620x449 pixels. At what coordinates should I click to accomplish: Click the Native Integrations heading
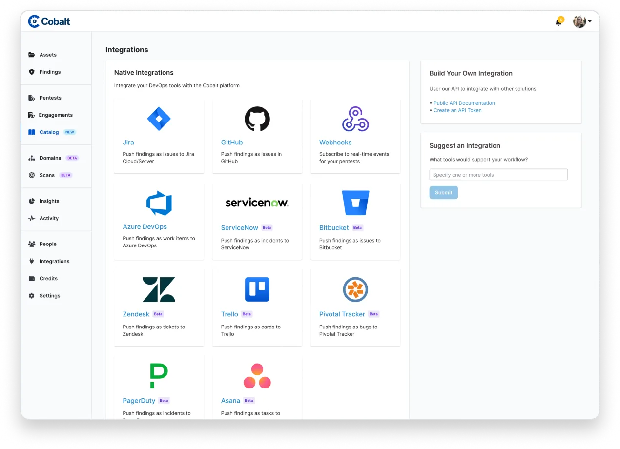tap(144, 73)
